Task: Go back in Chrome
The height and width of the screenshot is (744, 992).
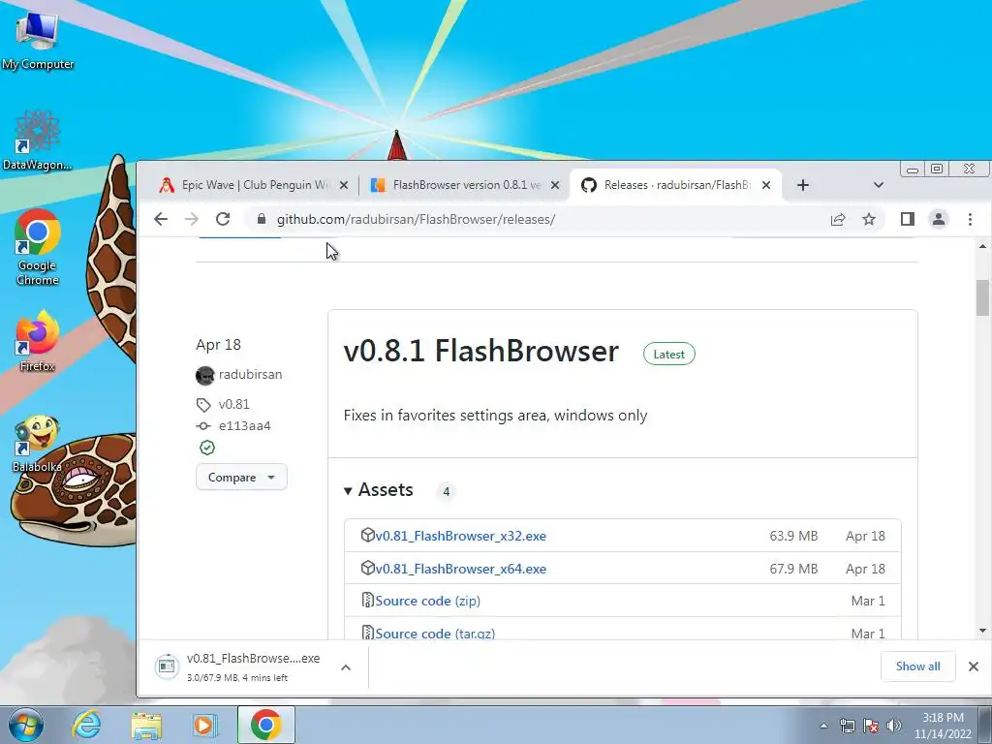Action: pyautogui.click(x=161, y=219)
